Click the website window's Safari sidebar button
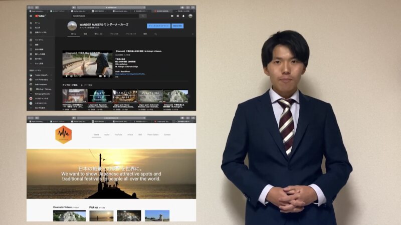This screenshot has height=225, width=401. [37, 118]
